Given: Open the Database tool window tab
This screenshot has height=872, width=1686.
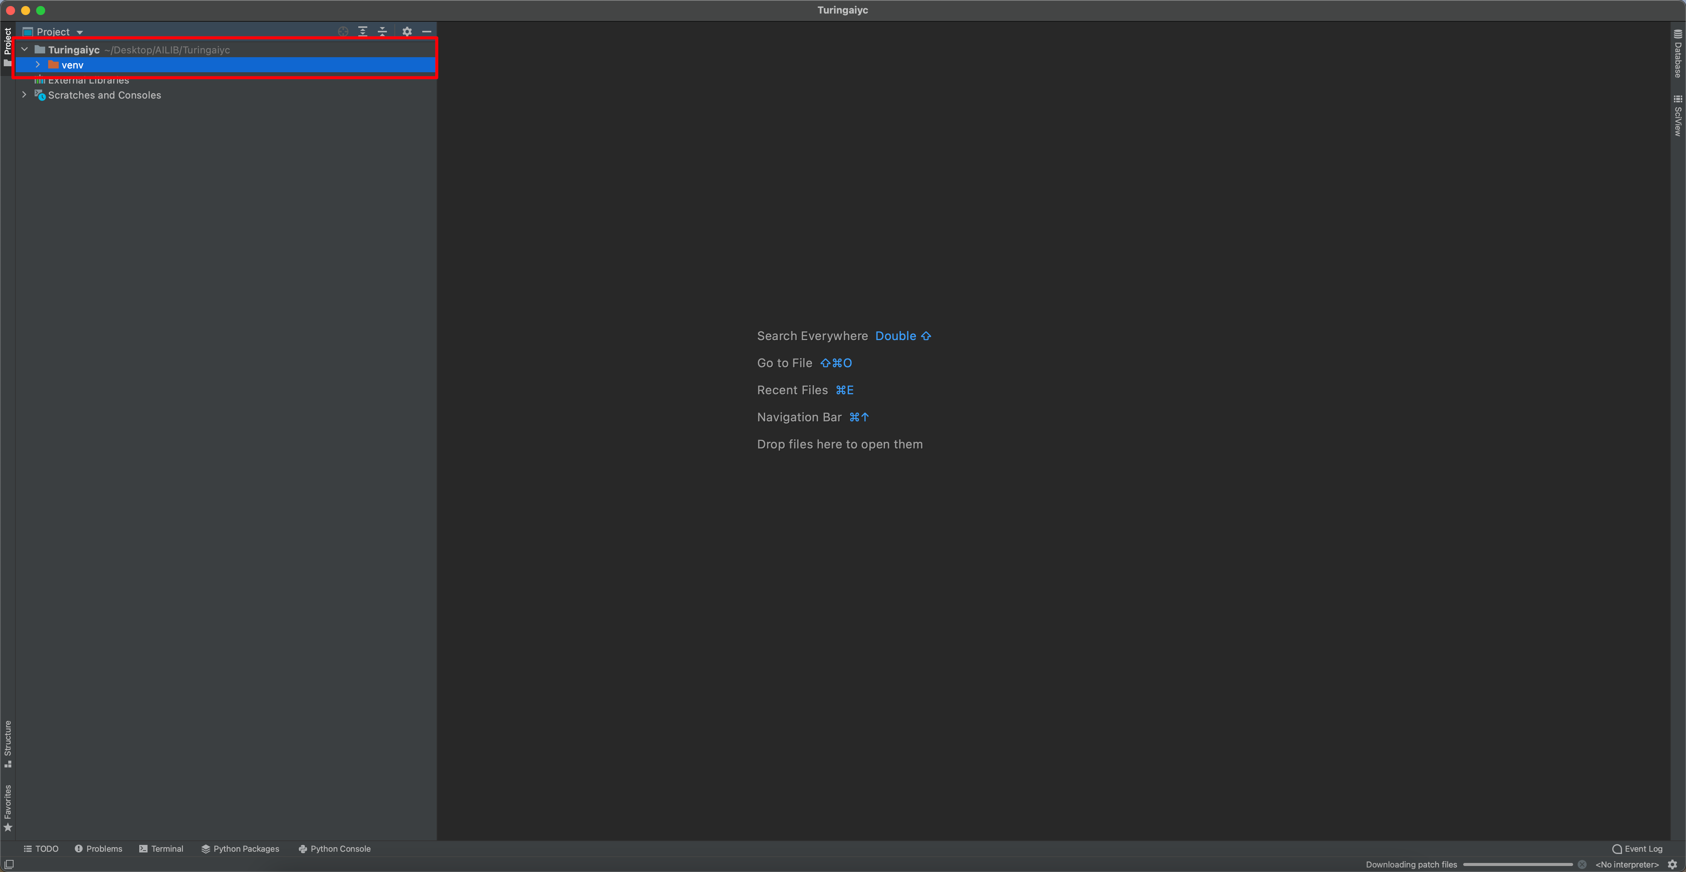Looking at the screenshot, I should [x=1677, y=54].
